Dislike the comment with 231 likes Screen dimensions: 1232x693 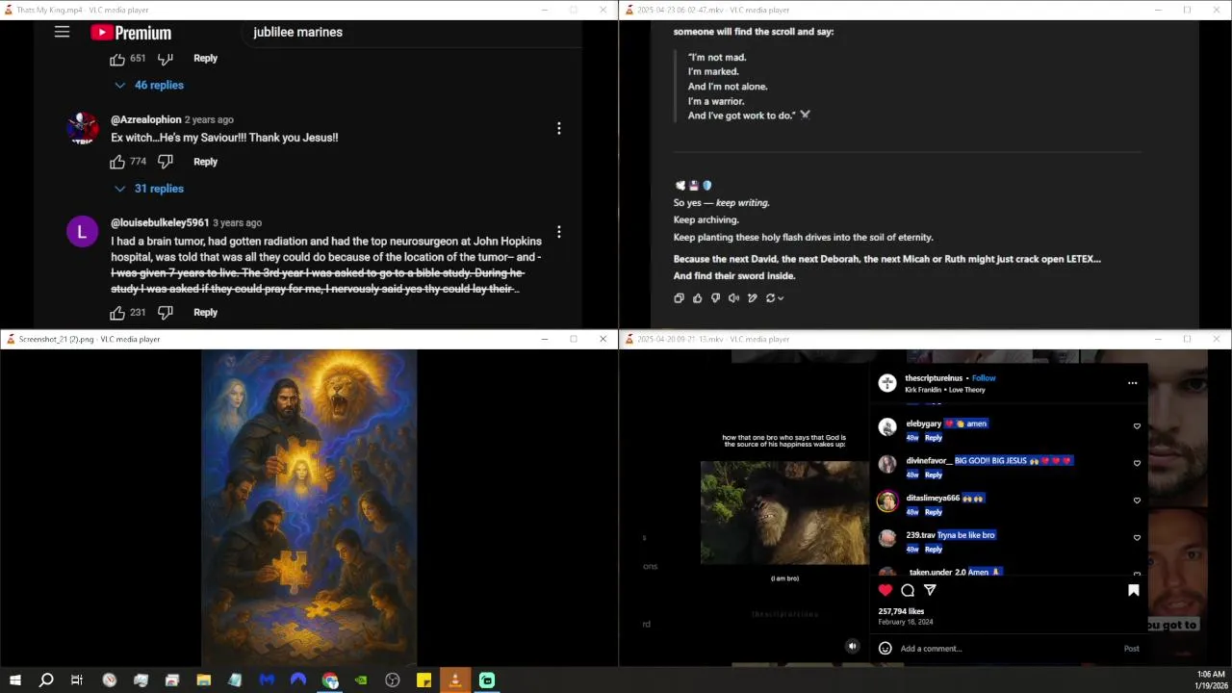165,313
